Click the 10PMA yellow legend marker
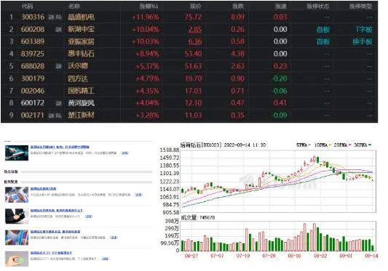The height and width of the screenshot is (271, 388). pyautogui.click(x=330, y=145)
